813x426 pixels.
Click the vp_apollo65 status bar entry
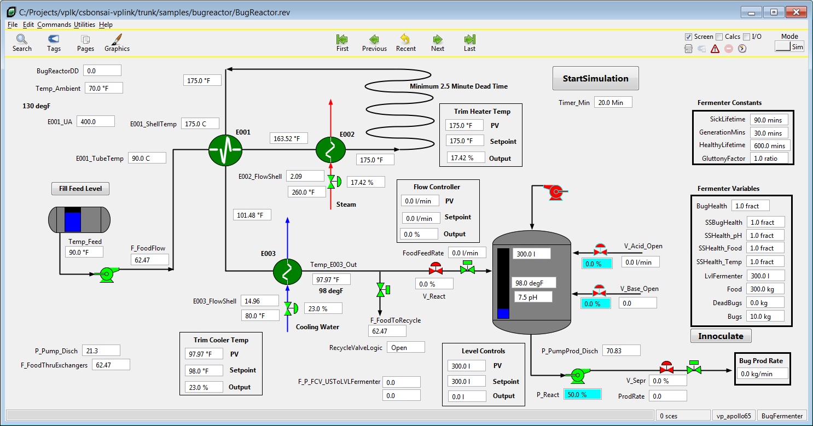point(734,416)
